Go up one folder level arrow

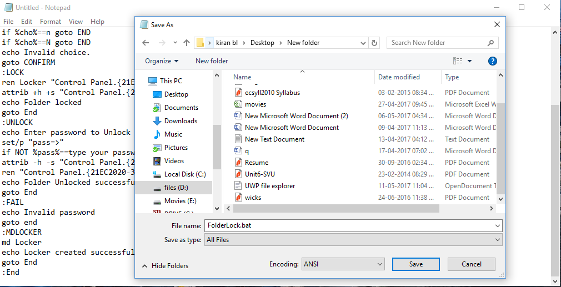tap(187, 43)
